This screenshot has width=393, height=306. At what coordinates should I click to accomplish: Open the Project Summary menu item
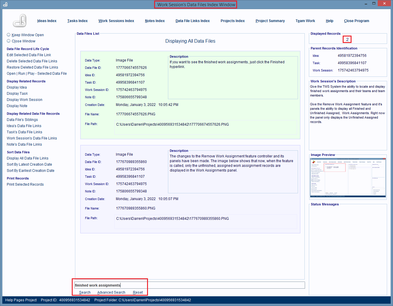270,21
